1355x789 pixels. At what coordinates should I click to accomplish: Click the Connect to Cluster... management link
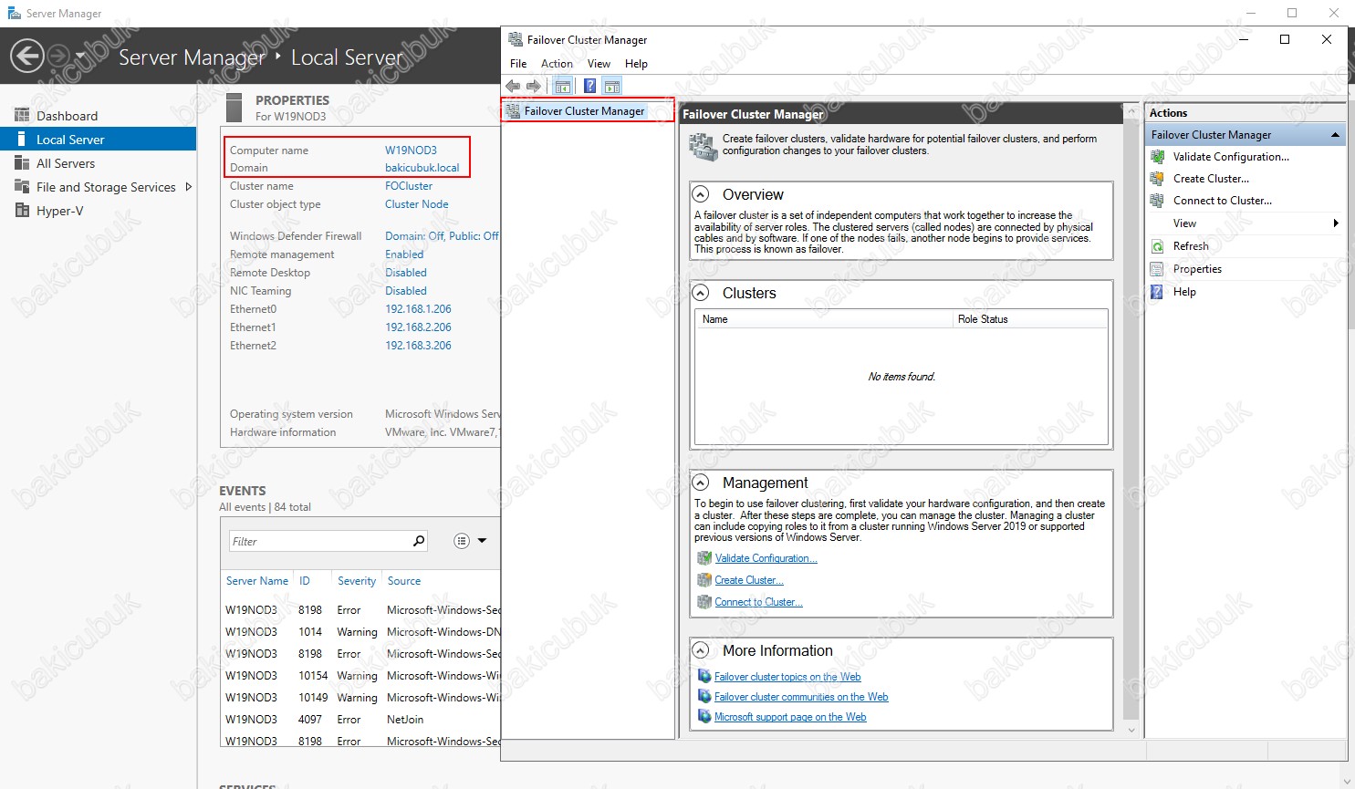pyautogui.click(x=758, y=602)
